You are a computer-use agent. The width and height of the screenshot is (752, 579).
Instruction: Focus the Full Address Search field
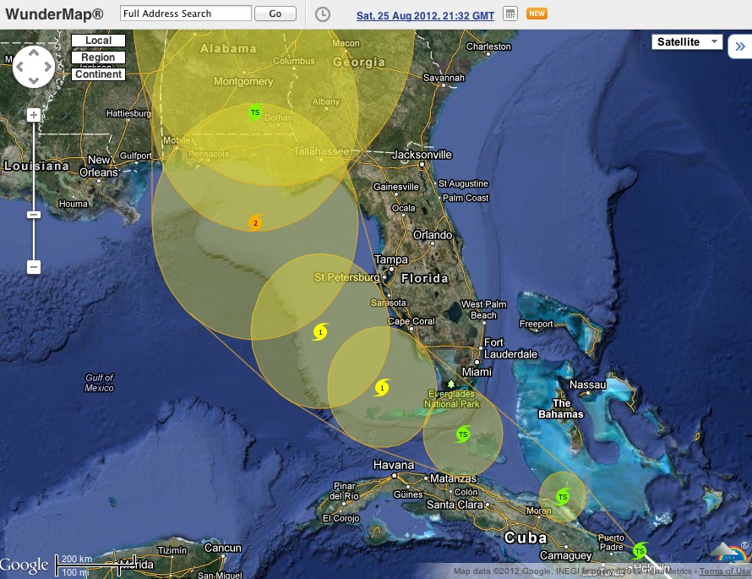point(186,14)
